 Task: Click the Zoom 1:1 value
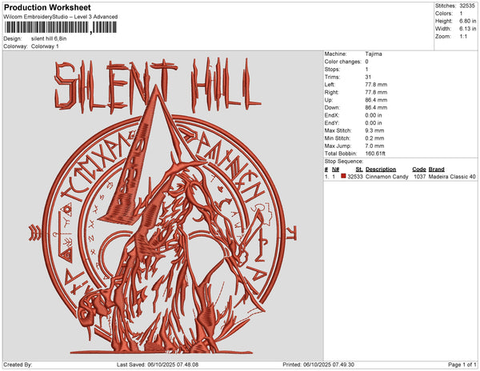coord(463,36)
